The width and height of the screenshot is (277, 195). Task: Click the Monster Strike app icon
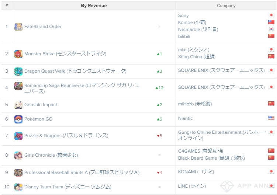(18, 54)
